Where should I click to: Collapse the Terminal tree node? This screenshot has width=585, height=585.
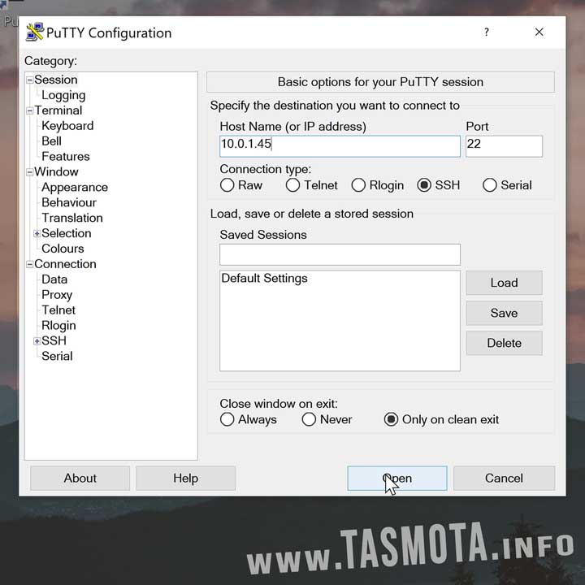[x=29, y=110]
